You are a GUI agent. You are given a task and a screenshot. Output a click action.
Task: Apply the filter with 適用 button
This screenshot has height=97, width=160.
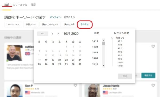click(x=125, y=76)
